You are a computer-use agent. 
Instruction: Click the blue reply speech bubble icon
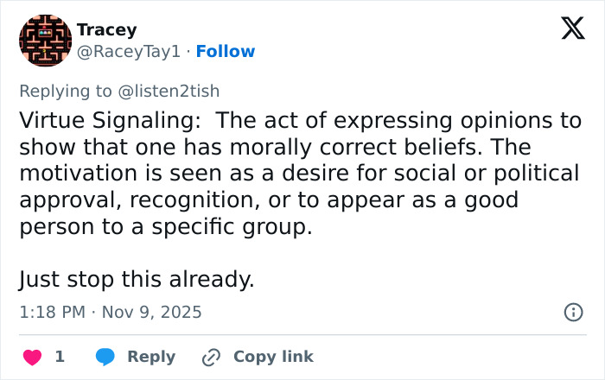click(x=105, y=357)
